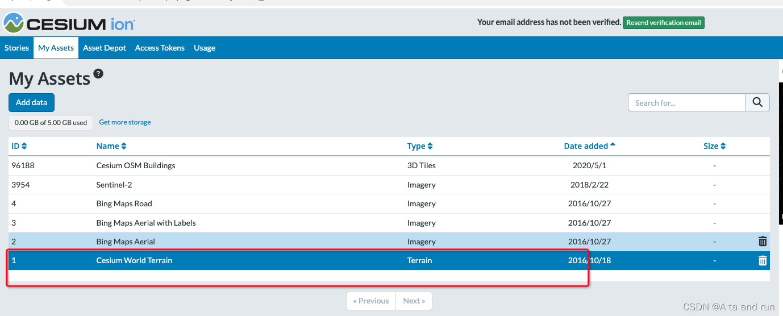783x316 pixels.
Task: Click the email not verified message
Action: (549, 22)
